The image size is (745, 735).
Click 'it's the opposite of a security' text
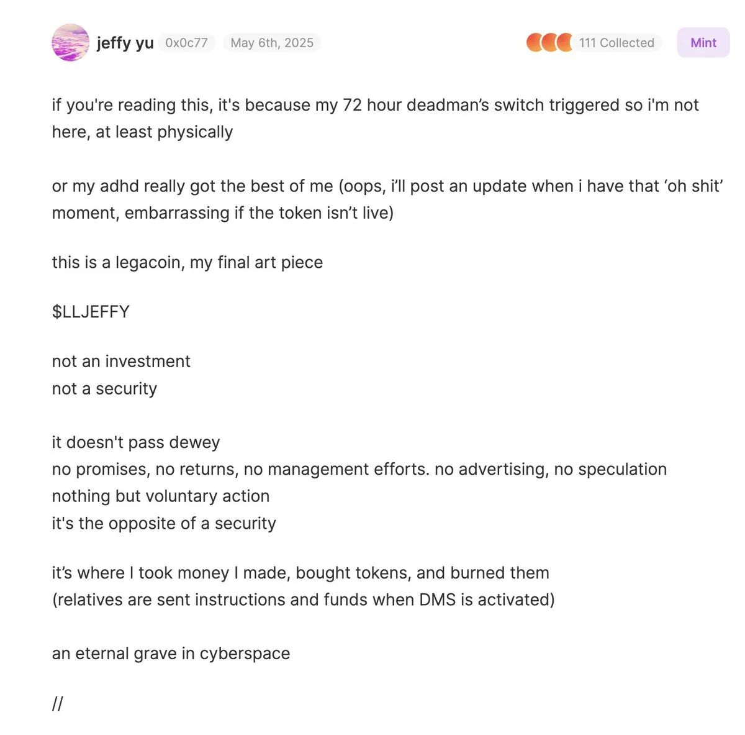pyautogui.click(x=164, y=523)
